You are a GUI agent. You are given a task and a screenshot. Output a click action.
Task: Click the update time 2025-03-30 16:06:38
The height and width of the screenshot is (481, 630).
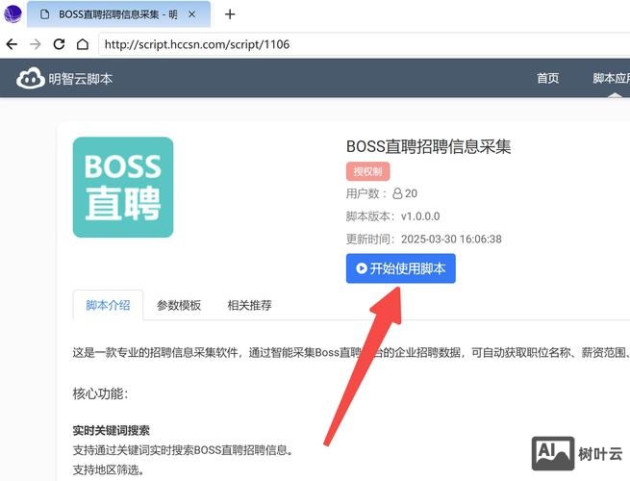pyautogui.click(x=451, y=240)
